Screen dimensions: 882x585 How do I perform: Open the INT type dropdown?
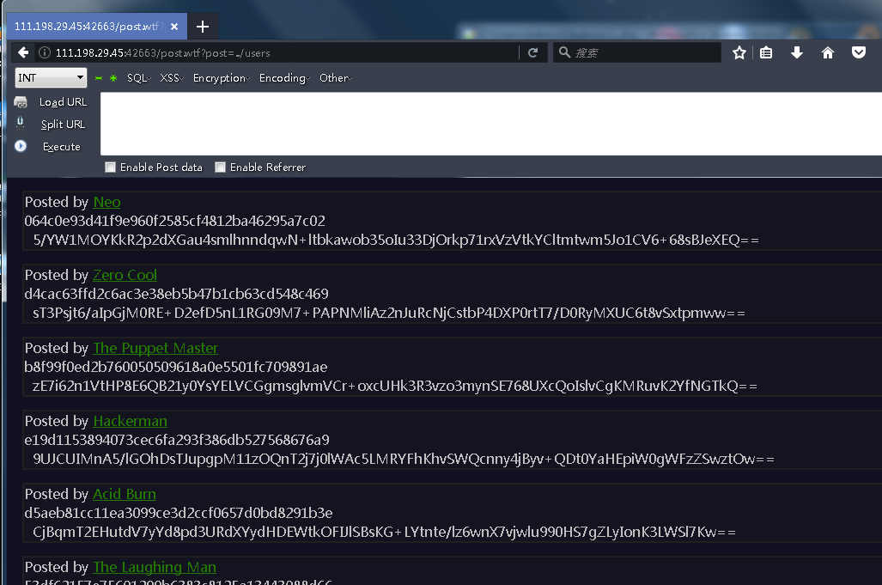pos(52,77)
